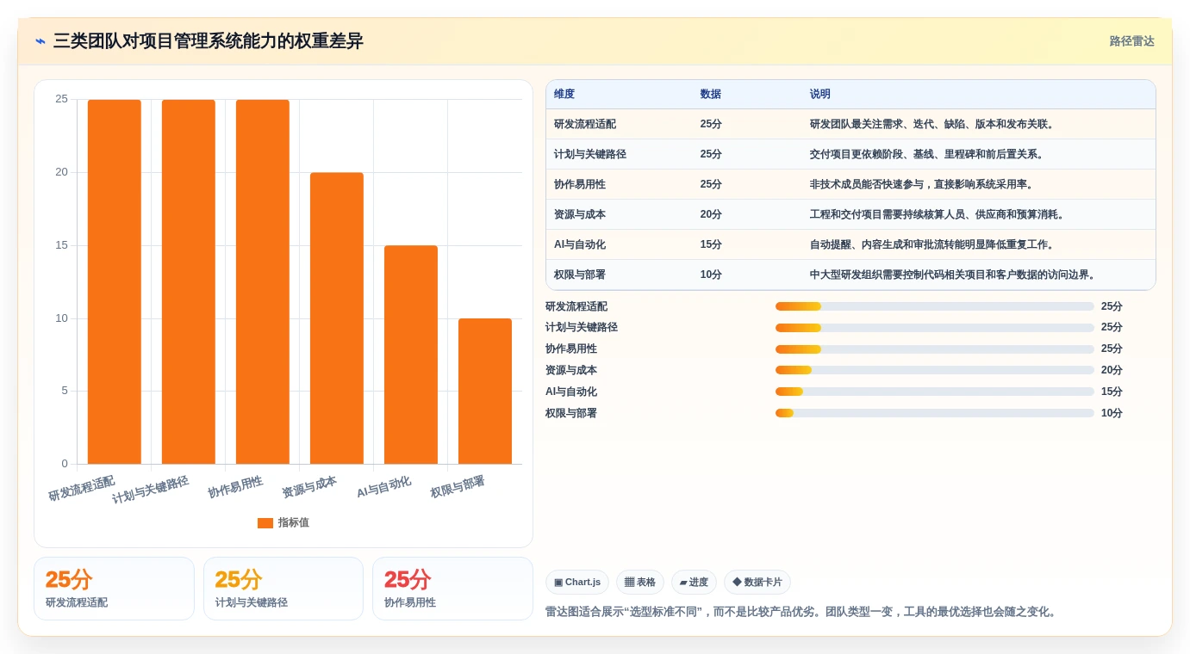The height and width of the screenshot is (654, 1190).
Task: Select the 数据卡片 tag
Action: (757, 583)
